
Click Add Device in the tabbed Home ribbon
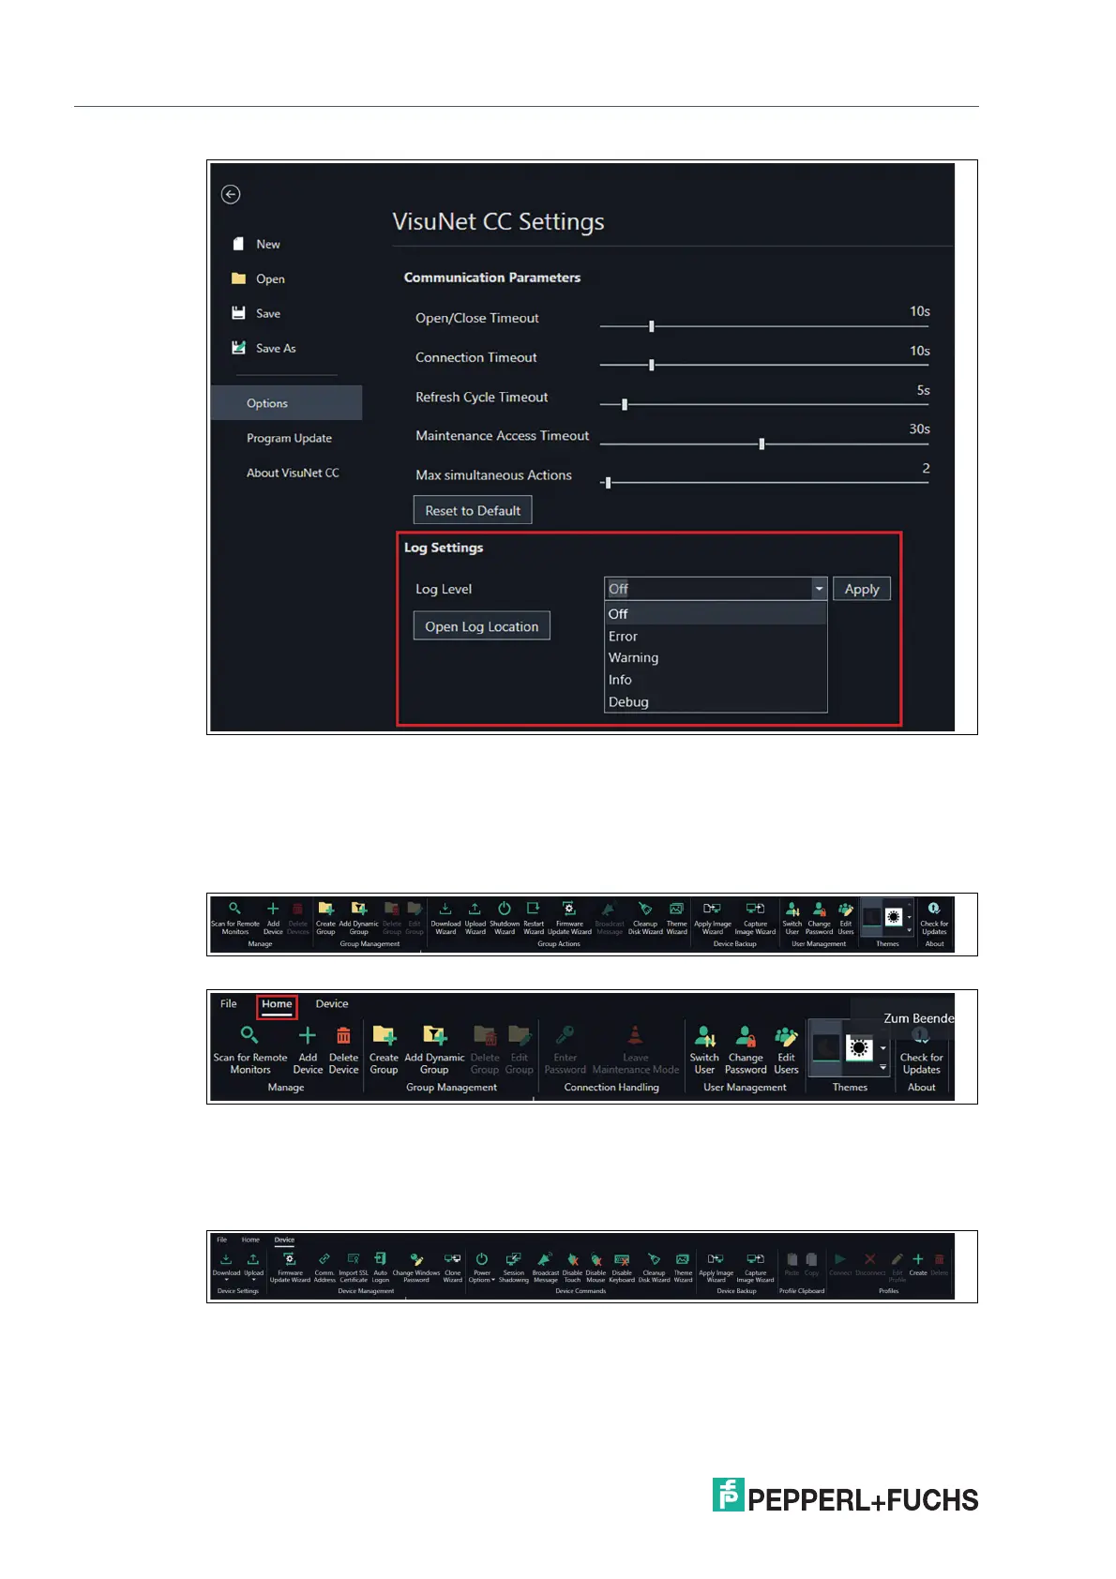coord(308,1050)
